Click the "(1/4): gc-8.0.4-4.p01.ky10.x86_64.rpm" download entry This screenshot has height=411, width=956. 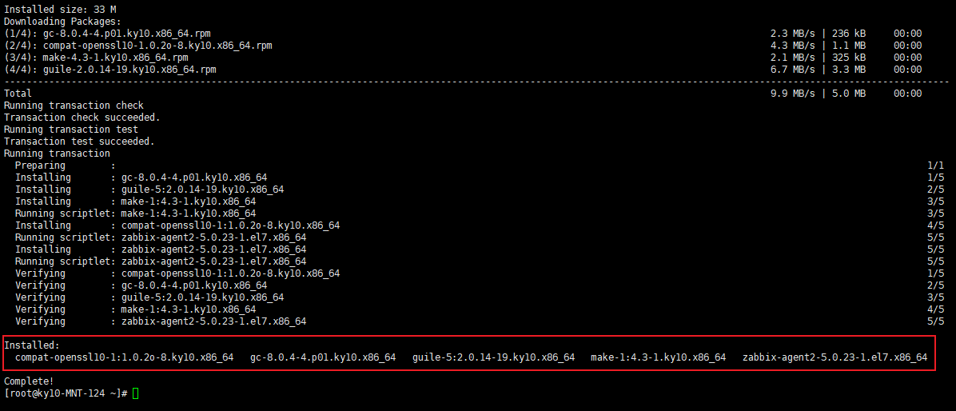tap(107, 34)
